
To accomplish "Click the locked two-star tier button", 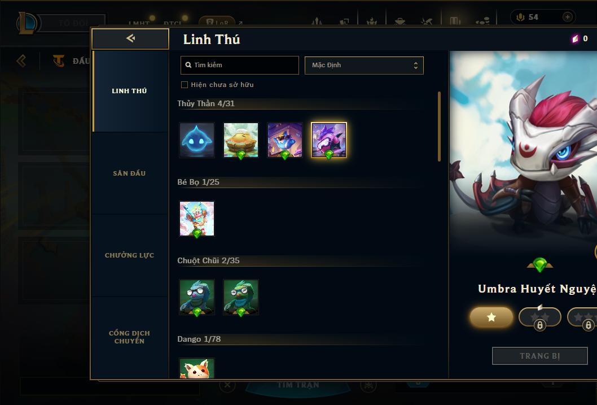I will 540,317.
